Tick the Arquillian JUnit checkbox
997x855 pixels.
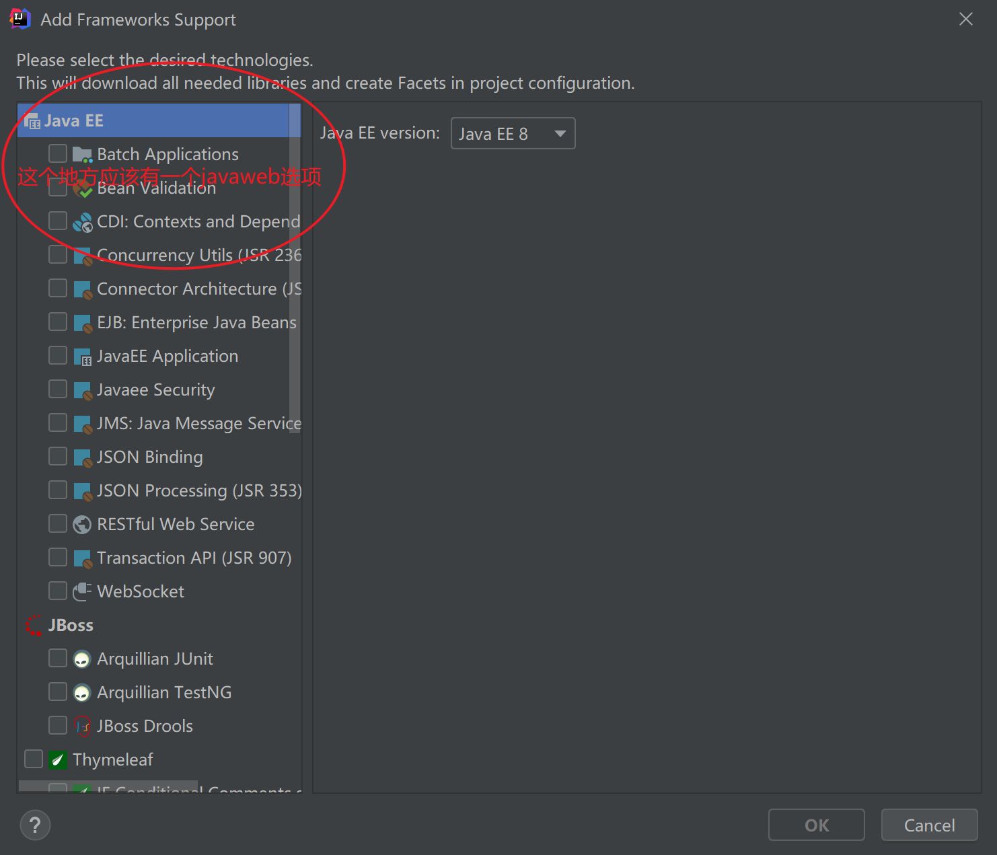click(58, 658)
